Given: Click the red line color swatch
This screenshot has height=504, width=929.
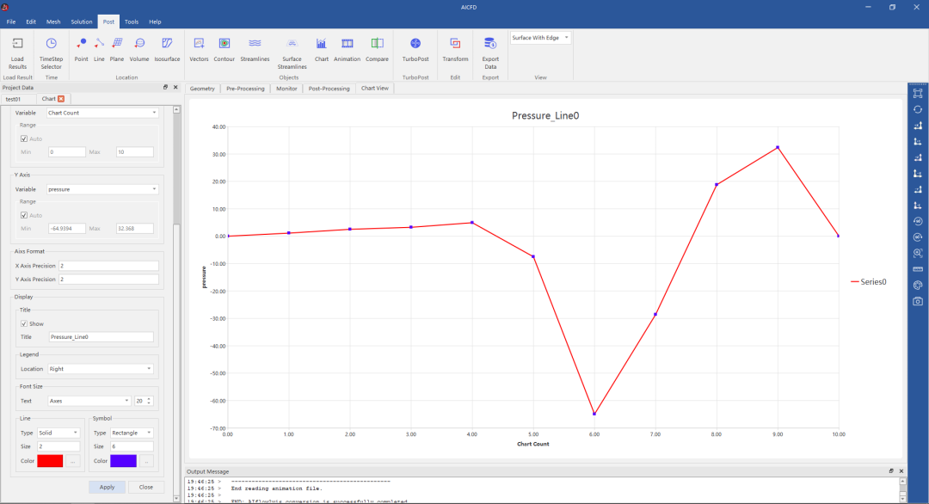Looking at the screenshot, I should coord(50,461).
